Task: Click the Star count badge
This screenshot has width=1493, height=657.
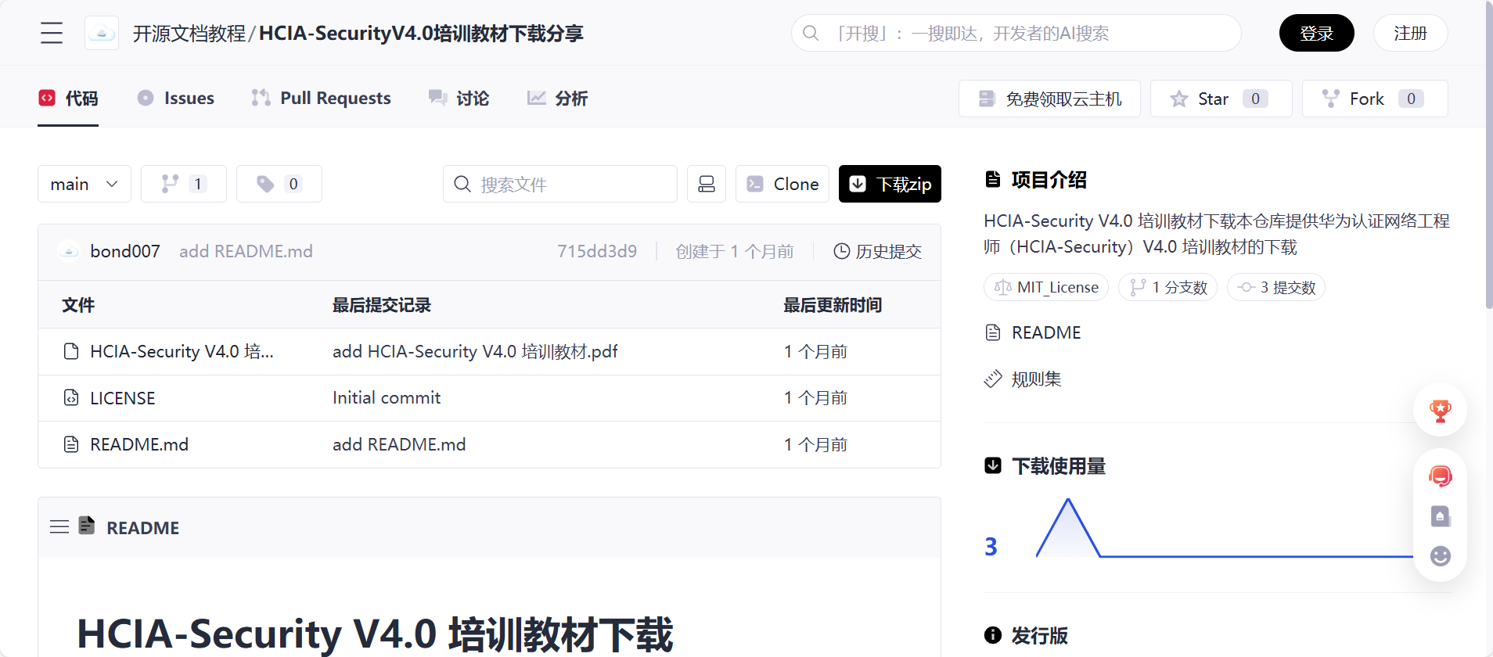Action: (x=1255, y=99)
